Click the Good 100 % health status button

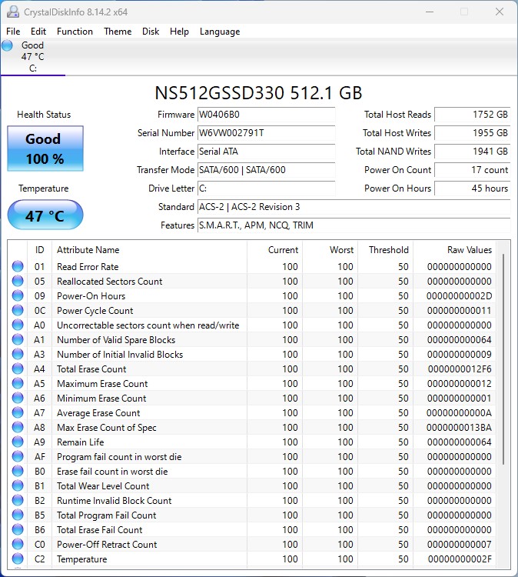45,148
